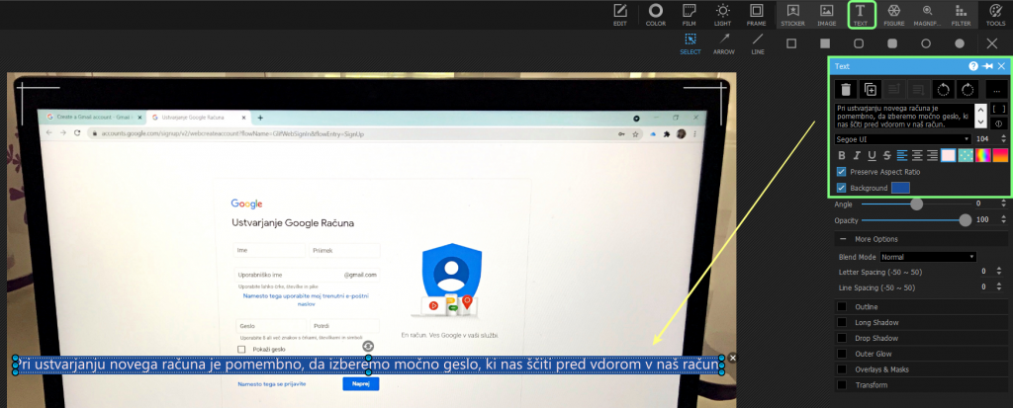The image size is (1013, 408).
Task: Toggle underline formatting
Action: pyautogui.click(x=872, y=155)
